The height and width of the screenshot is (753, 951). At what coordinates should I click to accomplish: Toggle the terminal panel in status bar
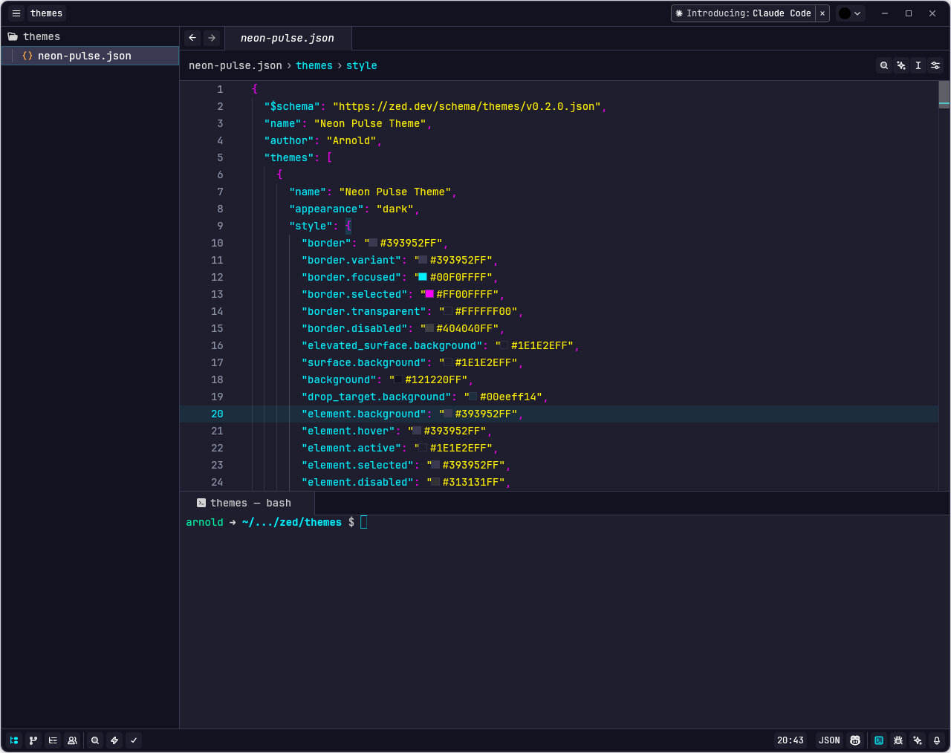point(879,740)
